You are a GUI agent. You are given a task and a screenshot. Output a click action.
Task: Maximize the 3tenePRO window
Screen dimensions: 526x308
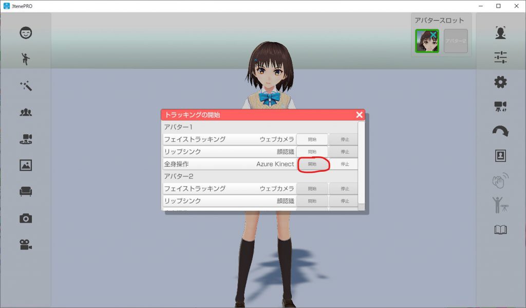(498, 6)
